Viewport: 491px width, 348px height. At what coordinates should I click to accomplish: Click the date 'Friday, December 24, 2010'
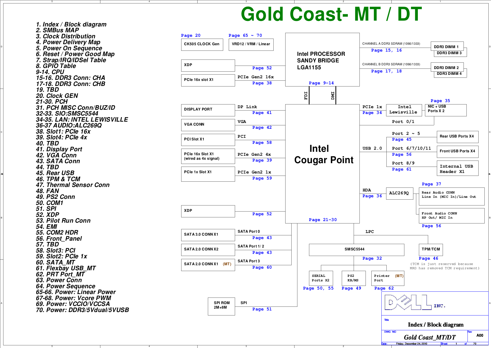pos(411,344)
